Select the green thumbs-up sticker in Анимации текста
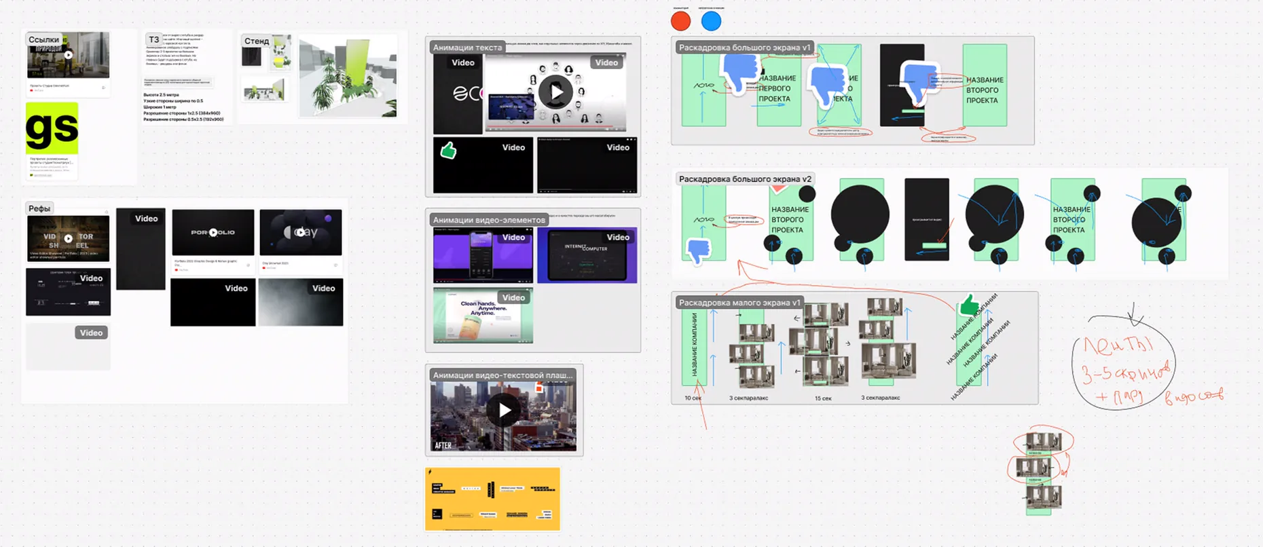Viewport: 1263px width, 547px height. tap(448, 150)
